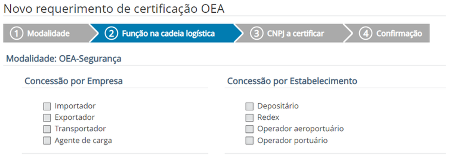The image size is (453, 155).
Task: Click the Novo requerimento de certificação OEA title
Action: [x=114, y=9]
